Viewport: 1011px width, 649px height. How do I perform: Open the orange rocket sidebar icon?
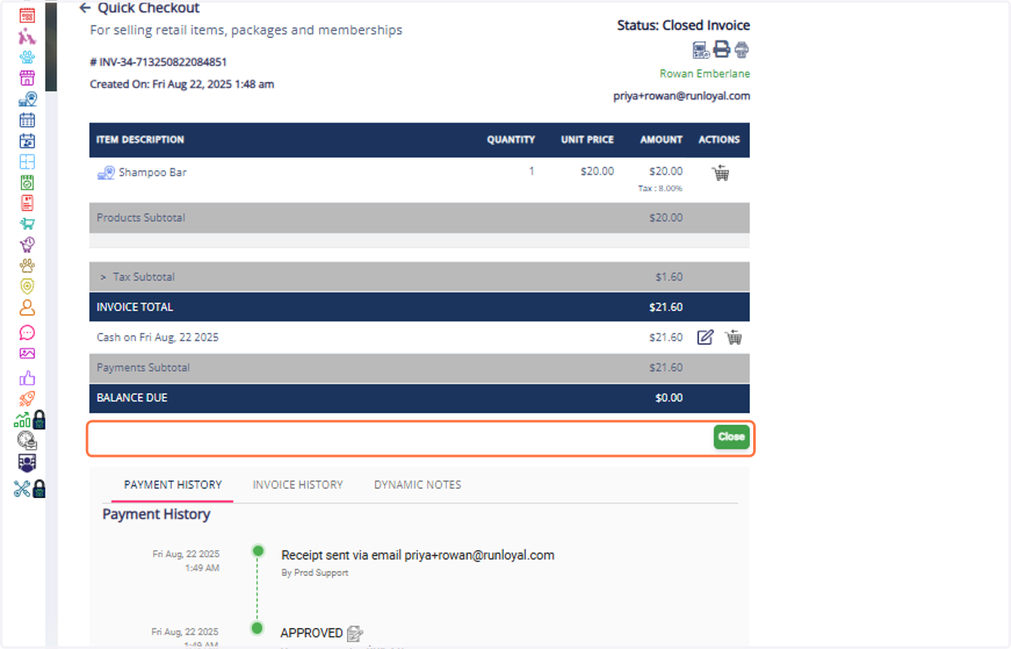click(x=27, y=399)
